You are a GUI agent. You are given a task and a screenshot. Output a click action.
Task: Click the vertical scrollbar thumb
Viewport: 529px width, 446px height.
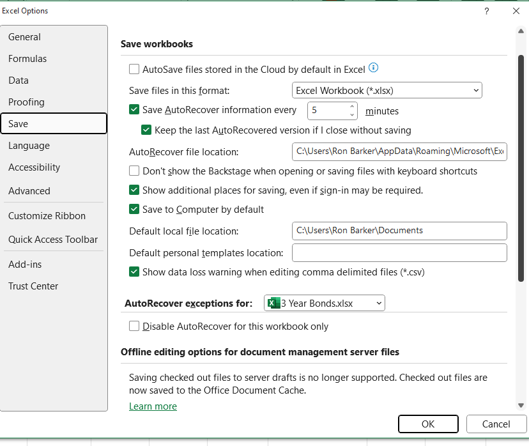pyautogui.click(x=521, y=168)
